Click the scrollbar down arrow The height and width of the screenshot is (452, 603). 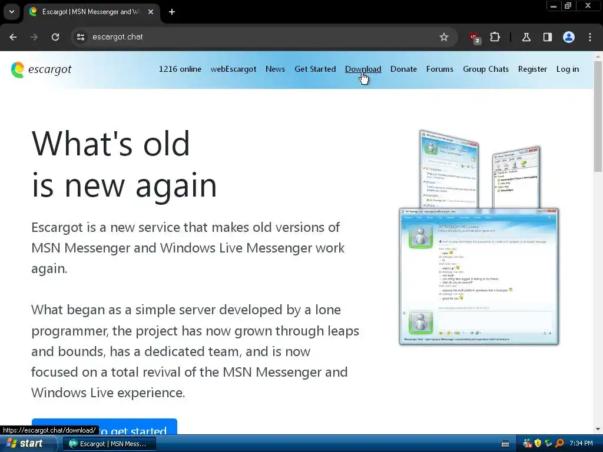pos(598,429)
